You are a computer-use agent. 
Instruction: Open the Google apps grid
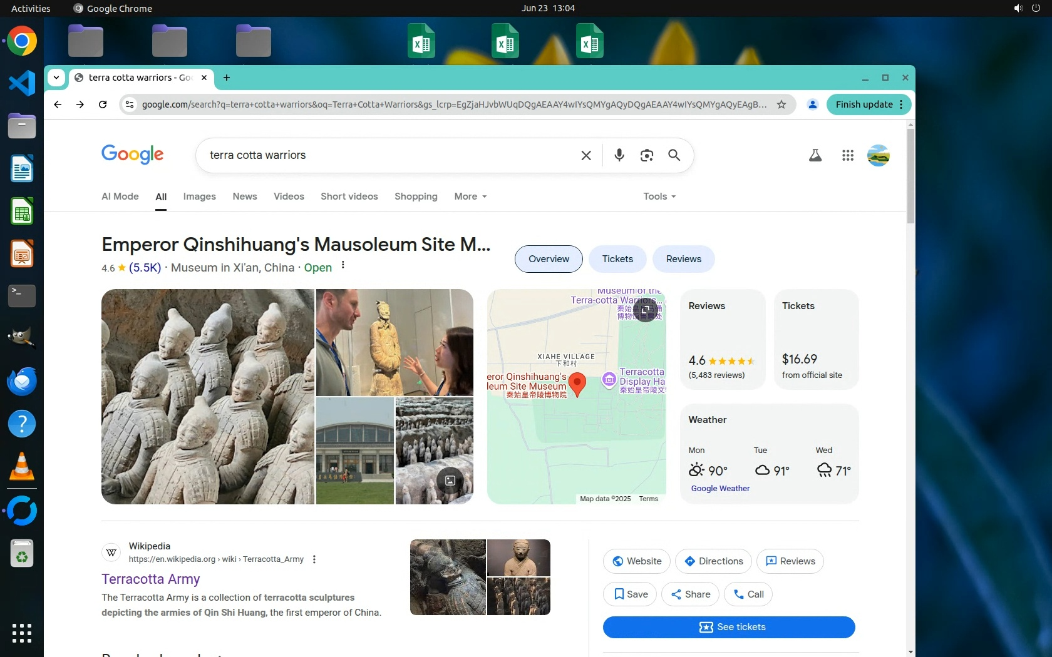pos(847,155)
